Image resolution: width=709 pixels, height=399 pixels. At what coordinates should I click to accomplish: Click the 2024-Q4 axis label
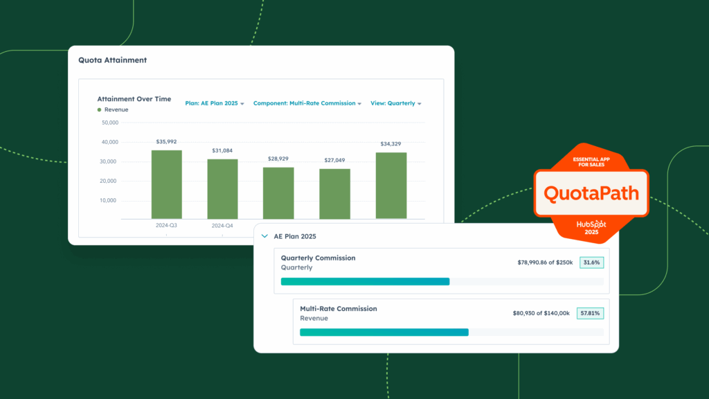pos(222,226)
